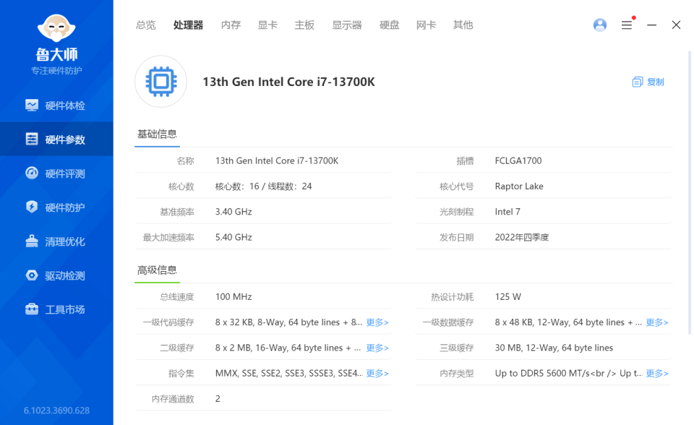Show 更多 for 二级缓存 details
This screenshot has width=694, height=425.
pos(377,348)
